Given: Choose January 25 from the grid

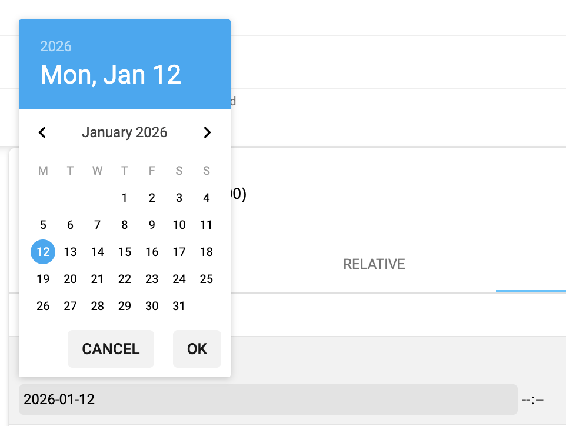Looking at the screenshot, I should [206, 279].
